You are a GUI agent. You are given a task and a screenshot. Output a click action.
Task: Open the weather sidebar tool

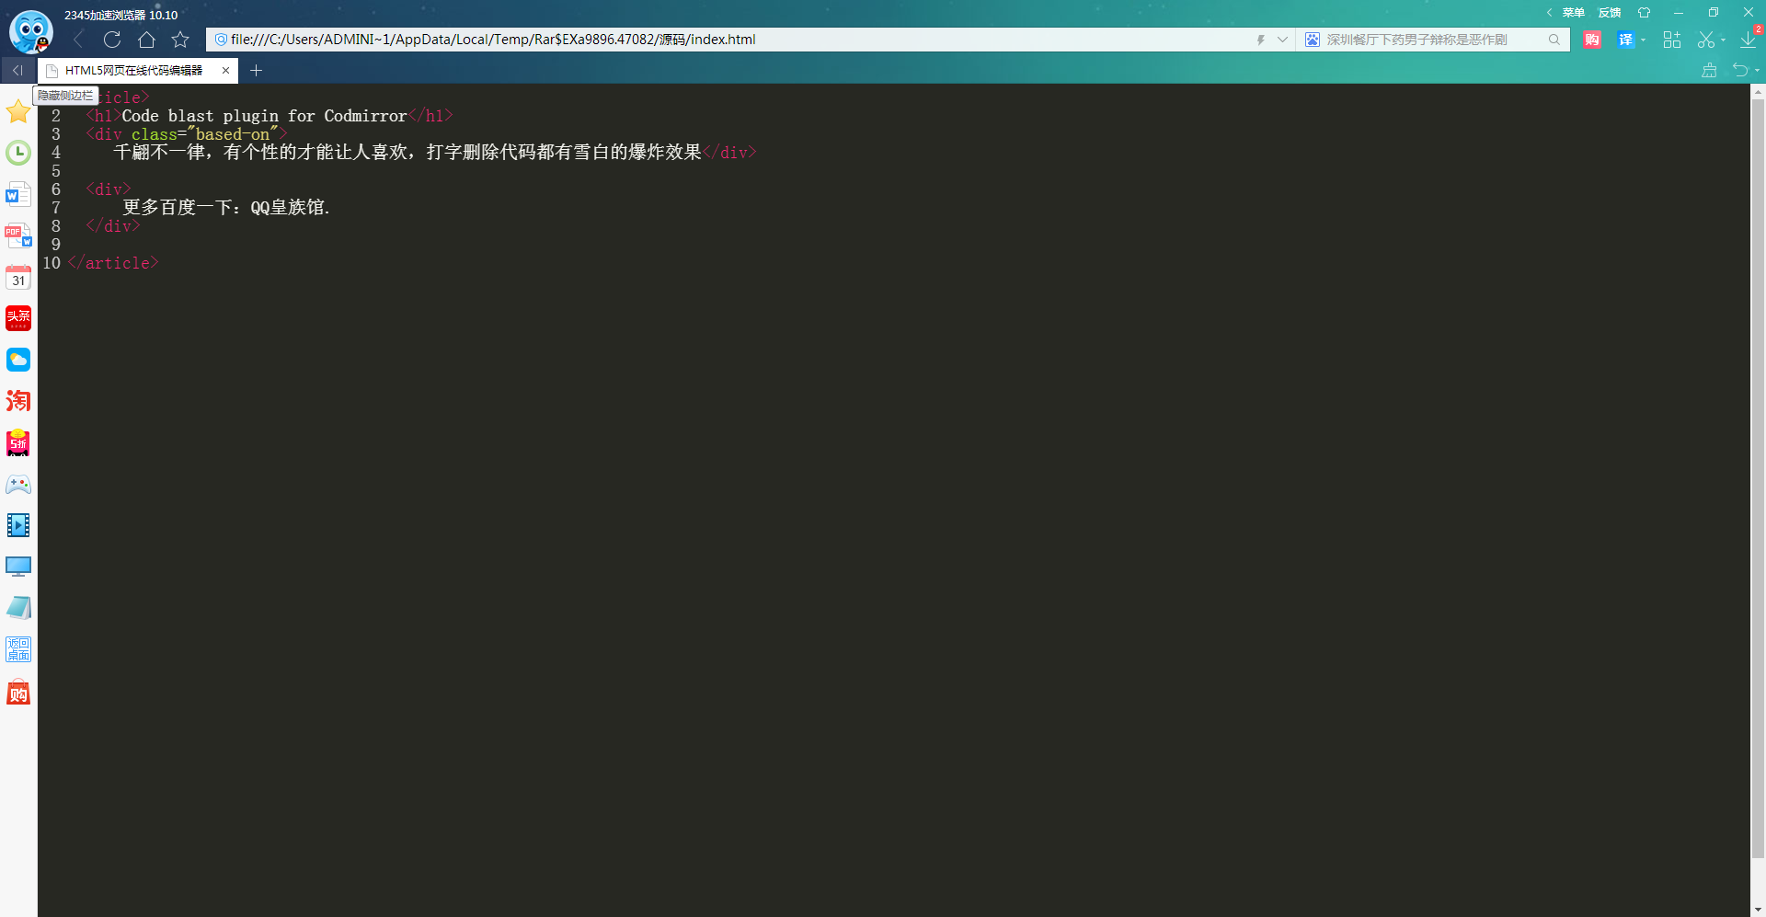[x=18, y=360]
